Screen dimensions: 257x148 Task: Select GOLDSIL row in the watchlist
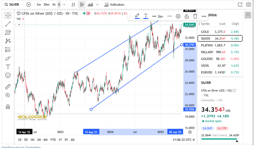tap(220, 59)
